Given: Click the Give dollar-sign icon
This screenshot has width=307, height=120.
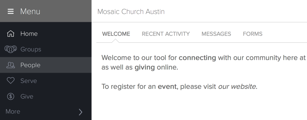Looking at the screenshot, I should click(10, 96).
